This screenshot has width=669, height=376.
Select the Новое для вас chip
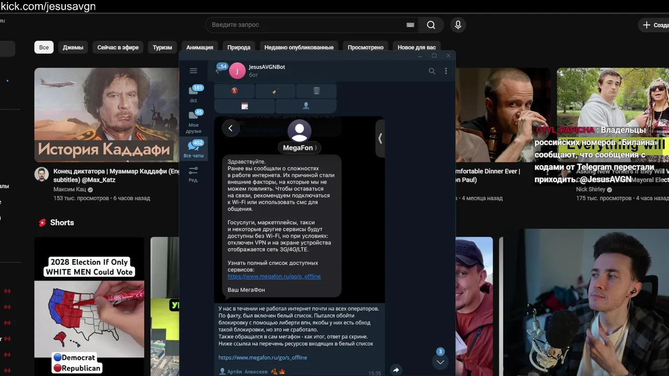tap(417, 47)
